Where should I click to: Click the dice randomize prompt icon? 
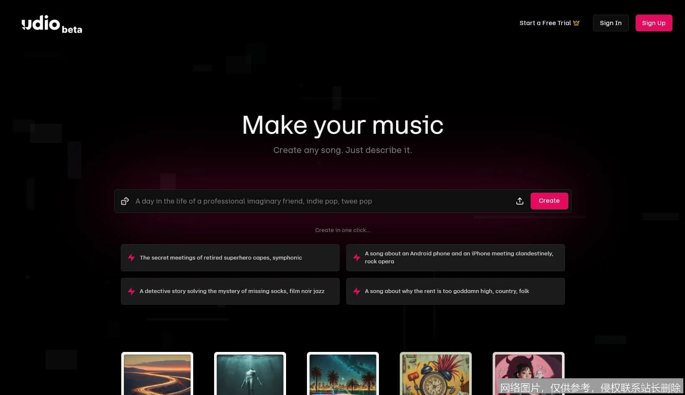tap(125, 201)
